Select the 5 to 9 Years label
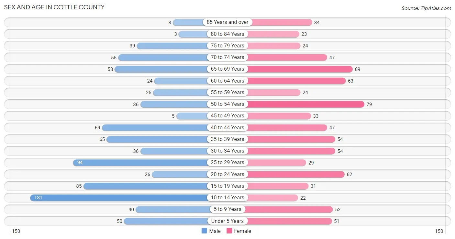The image size is (455, 239). tap(227, 209)
